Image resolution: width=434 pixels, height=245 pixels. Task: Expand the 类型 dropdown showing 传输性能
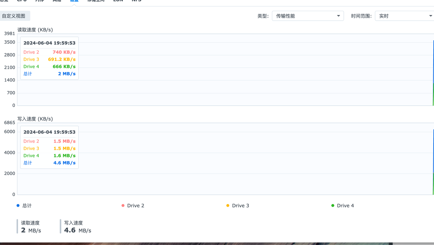click(x=308, y=16)
